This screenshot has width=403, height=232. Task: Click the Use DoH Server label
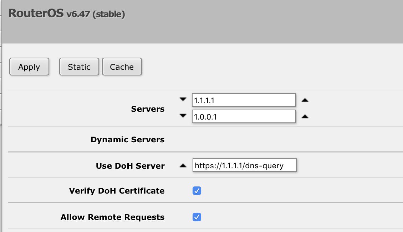pyautogui.click(x=130, y=166)
